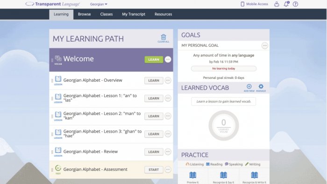Viewport: 327px width, 184px height.
Task: Switch to the Browse tab
Action: 84,14
